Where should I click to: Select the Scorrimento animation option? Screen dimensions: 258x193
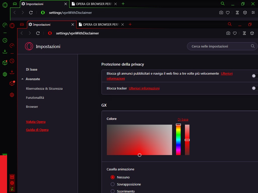(113, 191)
